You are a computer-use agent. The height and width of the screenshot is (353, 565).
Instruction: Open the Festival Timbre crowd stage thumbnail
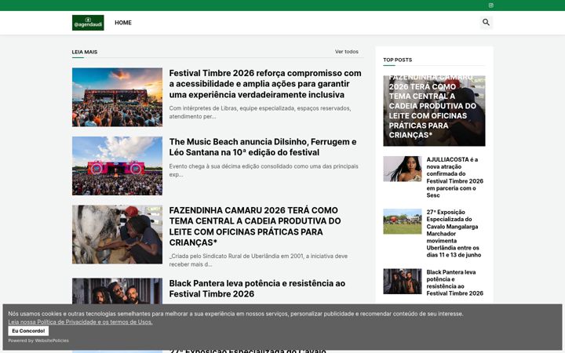[x=117, y=97]
